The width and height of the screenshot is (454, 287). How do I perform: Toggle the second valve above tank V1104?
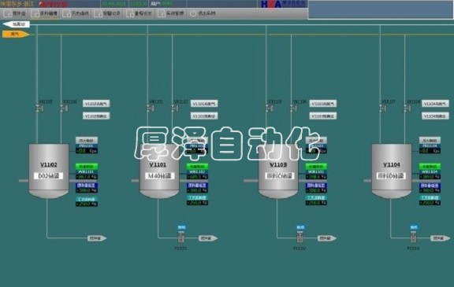405,109
